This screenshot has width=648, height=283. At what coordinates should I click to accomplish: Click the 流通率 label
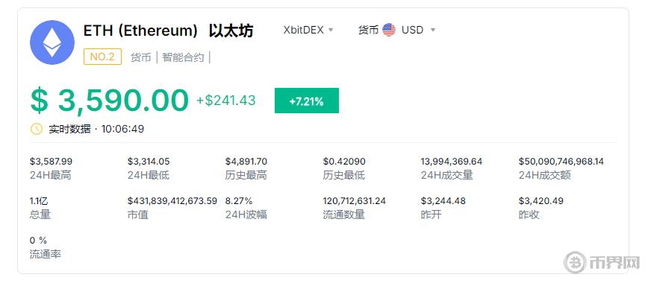[46, 255]
